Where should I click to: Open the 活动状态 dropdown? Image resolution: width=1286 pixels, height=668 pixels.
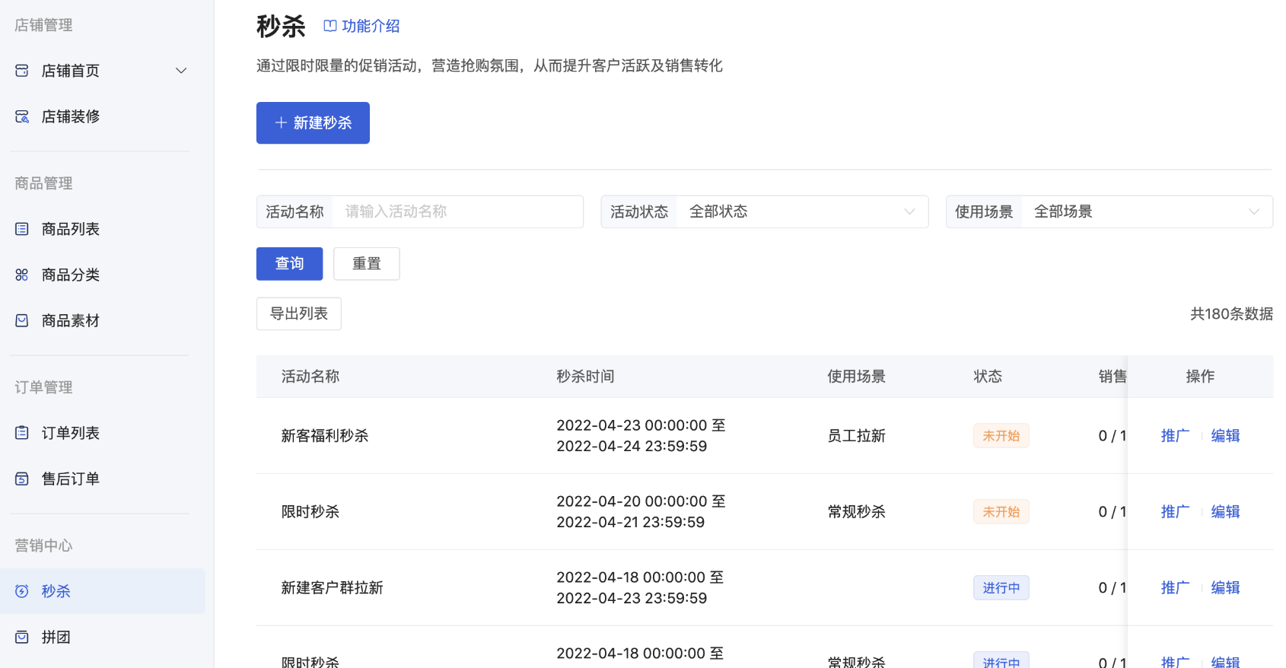point(765,212)
